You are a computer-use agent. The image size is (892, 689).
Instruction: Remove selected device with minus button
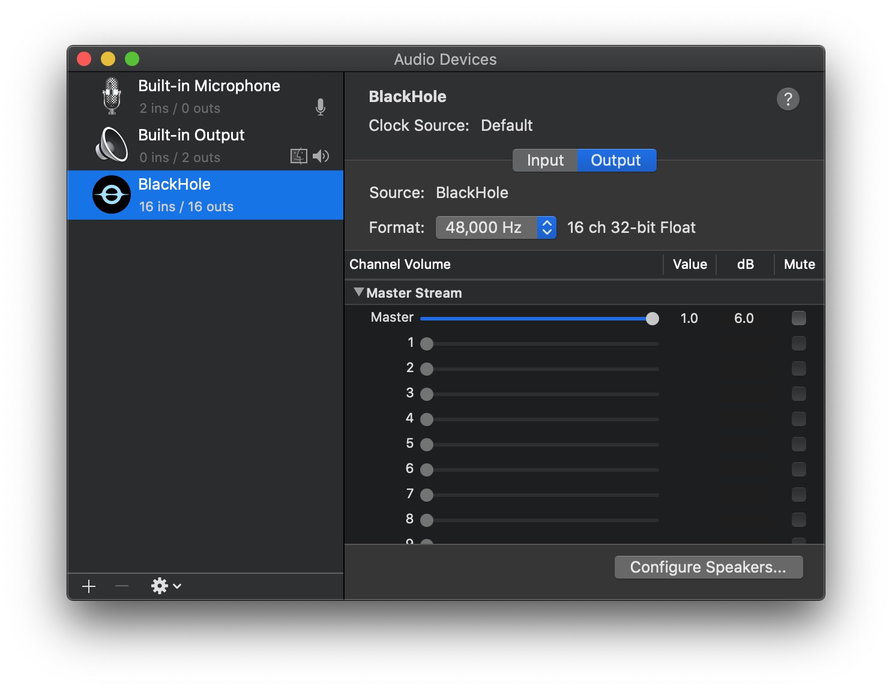tap(122, 586)
